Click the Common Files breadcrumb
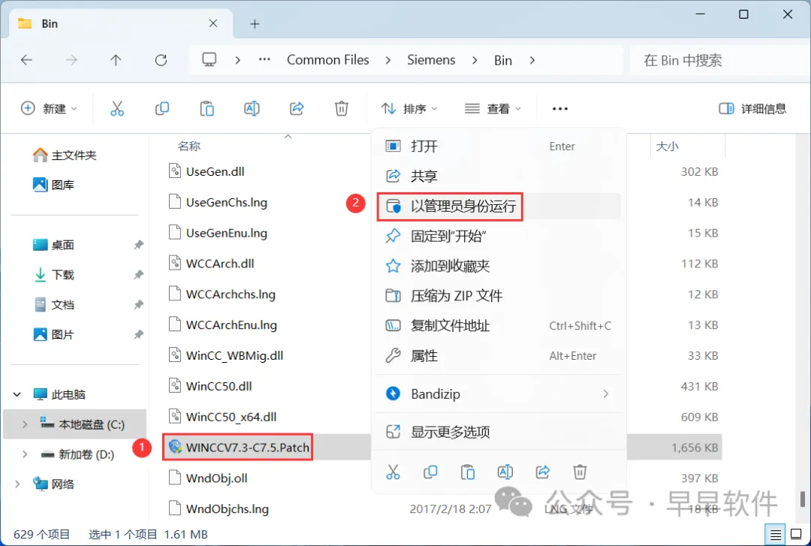 328,60
